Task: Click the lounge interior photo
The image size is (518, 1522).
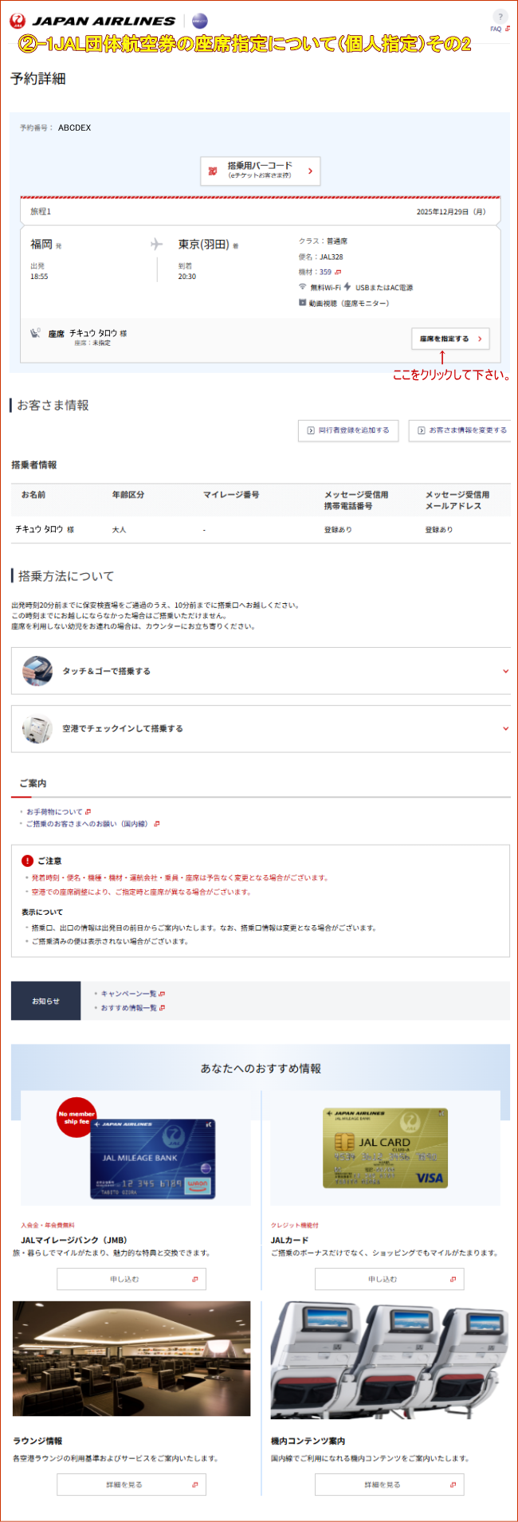Action: click(x=131, y=1359)
